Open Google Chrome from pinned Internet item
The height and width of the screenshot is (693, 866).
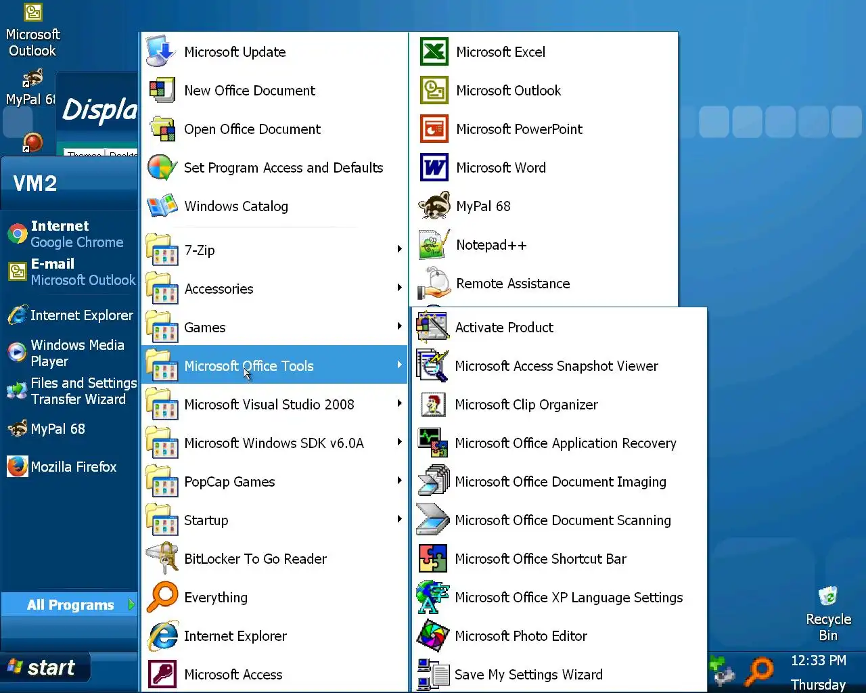(70, 234)
